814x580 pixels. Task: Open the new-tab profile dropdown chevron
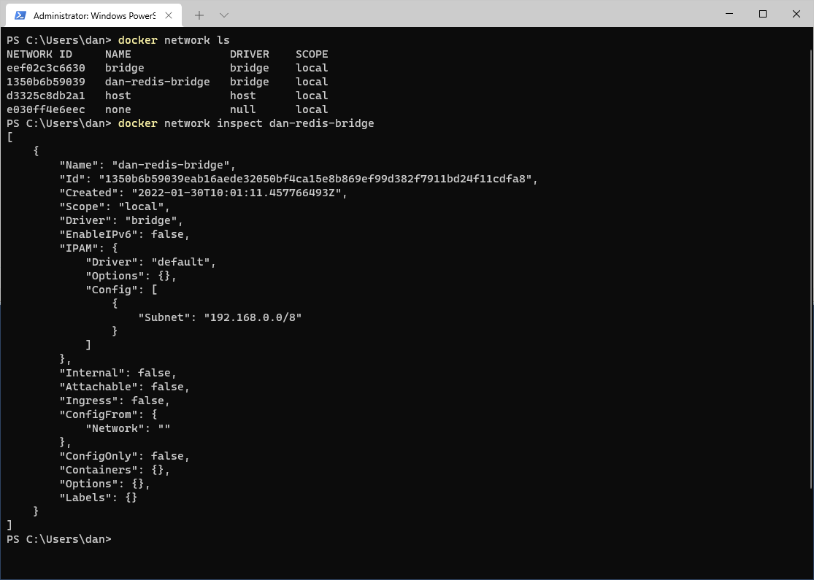(x=223, y=15)
